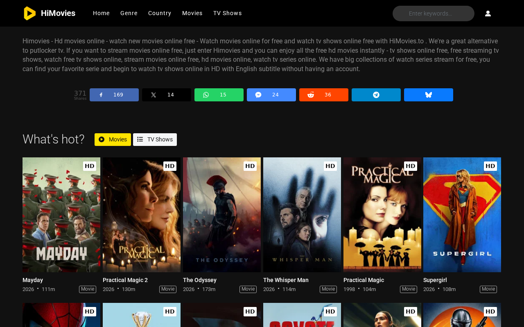Image resolution: width=524 pixels, height=327 pixels.
Task: Expand the Genre menu in navigation
Action: coord(129,13)
